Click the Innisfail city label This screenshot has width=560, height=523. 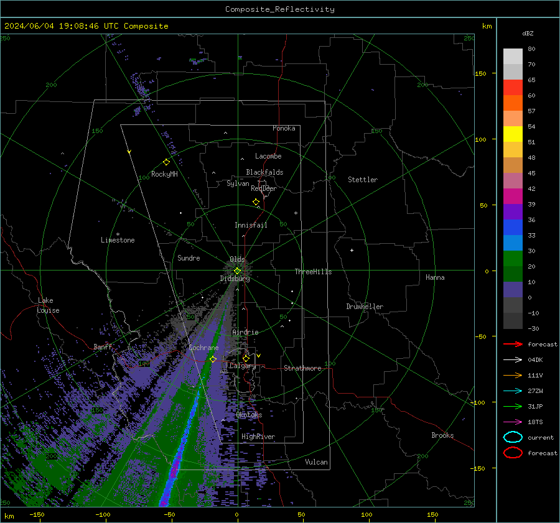pos(251,225)
